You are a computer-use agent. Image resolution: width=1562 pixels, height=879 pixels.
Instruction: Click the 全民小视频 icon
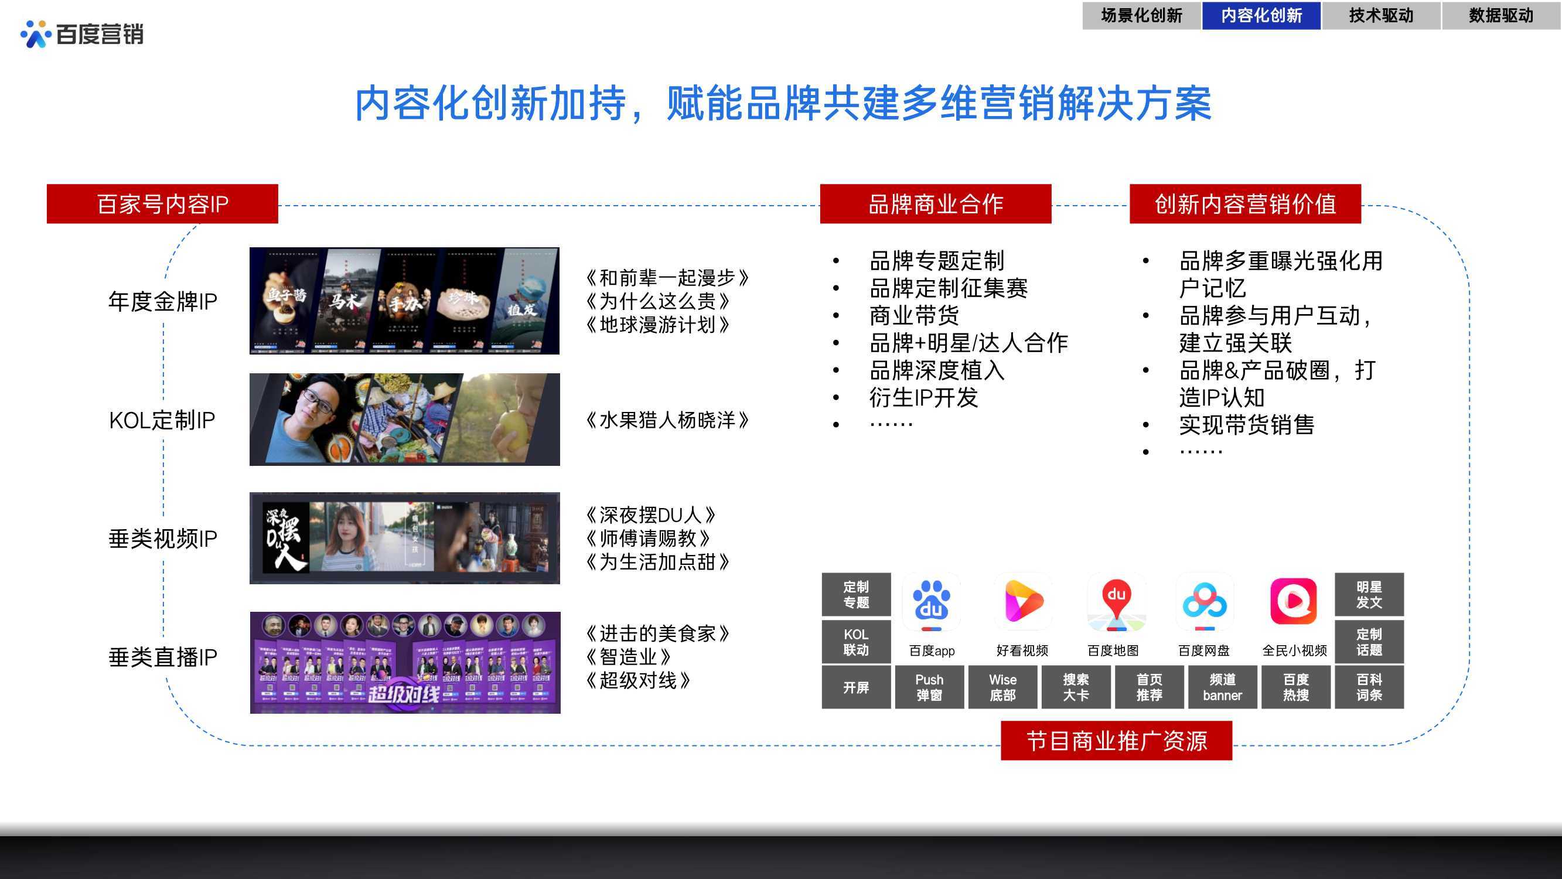[x=1294, y=602]
